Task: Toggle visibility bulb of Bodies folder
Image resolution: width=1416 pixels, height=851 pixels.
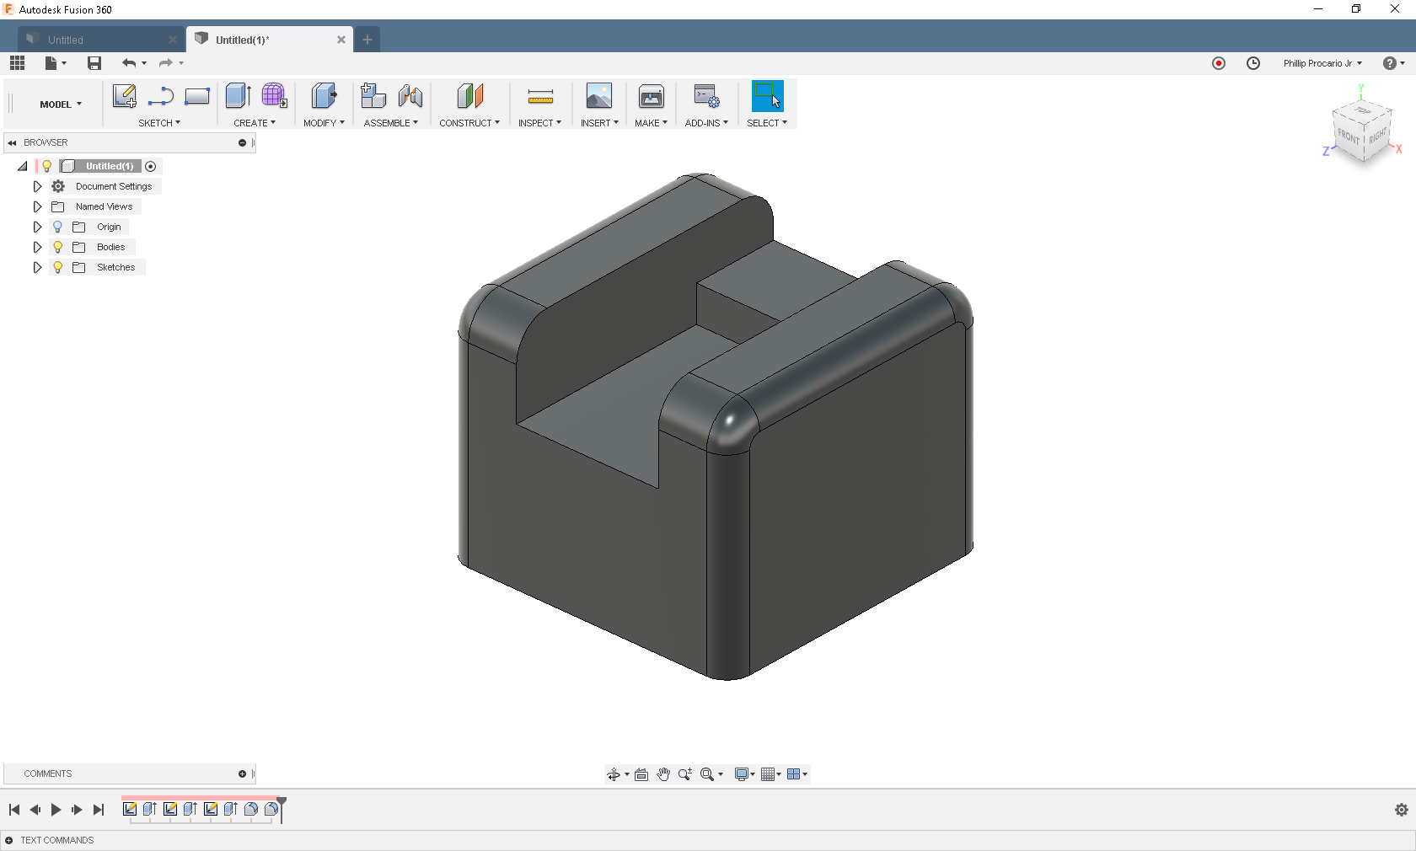Action: coord(58,247)
